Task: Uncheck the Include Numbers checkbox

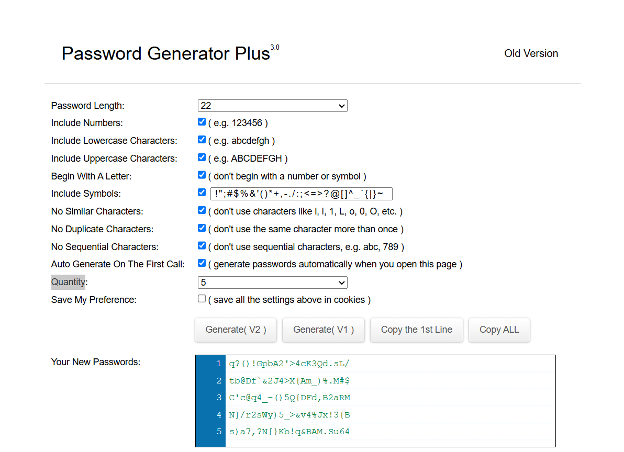Action: 202,122
